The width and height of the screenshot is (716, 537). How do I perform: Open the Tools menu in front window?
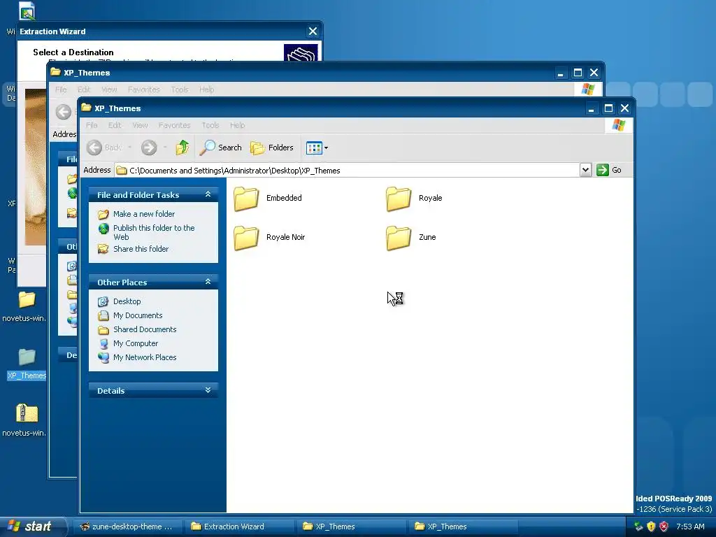click(210, 125)
